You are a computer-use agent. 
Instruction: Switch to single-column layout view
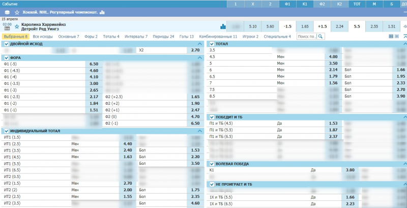(x=396, y=37)
